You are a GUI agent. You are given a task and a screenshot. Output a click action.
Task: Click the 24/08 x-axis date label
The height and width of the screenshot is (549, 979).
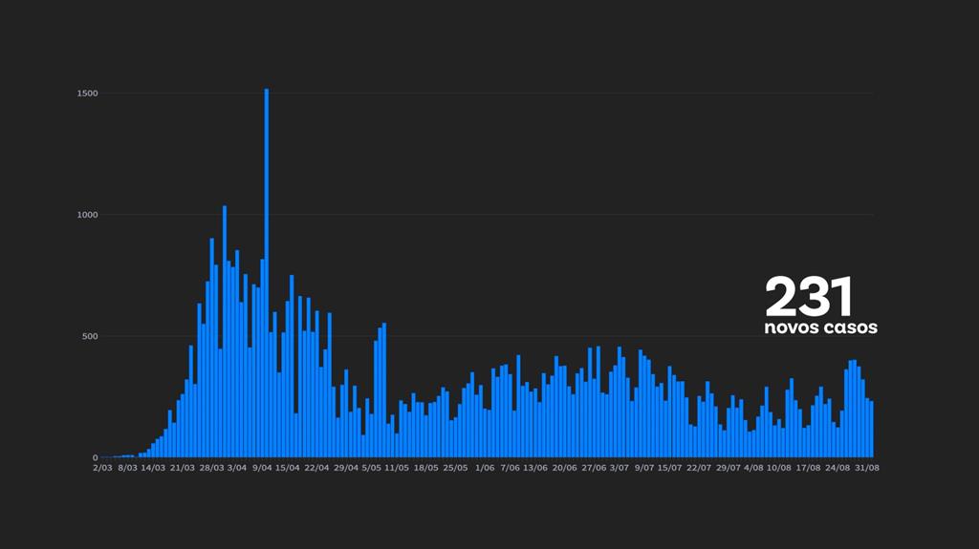point(838,469)
